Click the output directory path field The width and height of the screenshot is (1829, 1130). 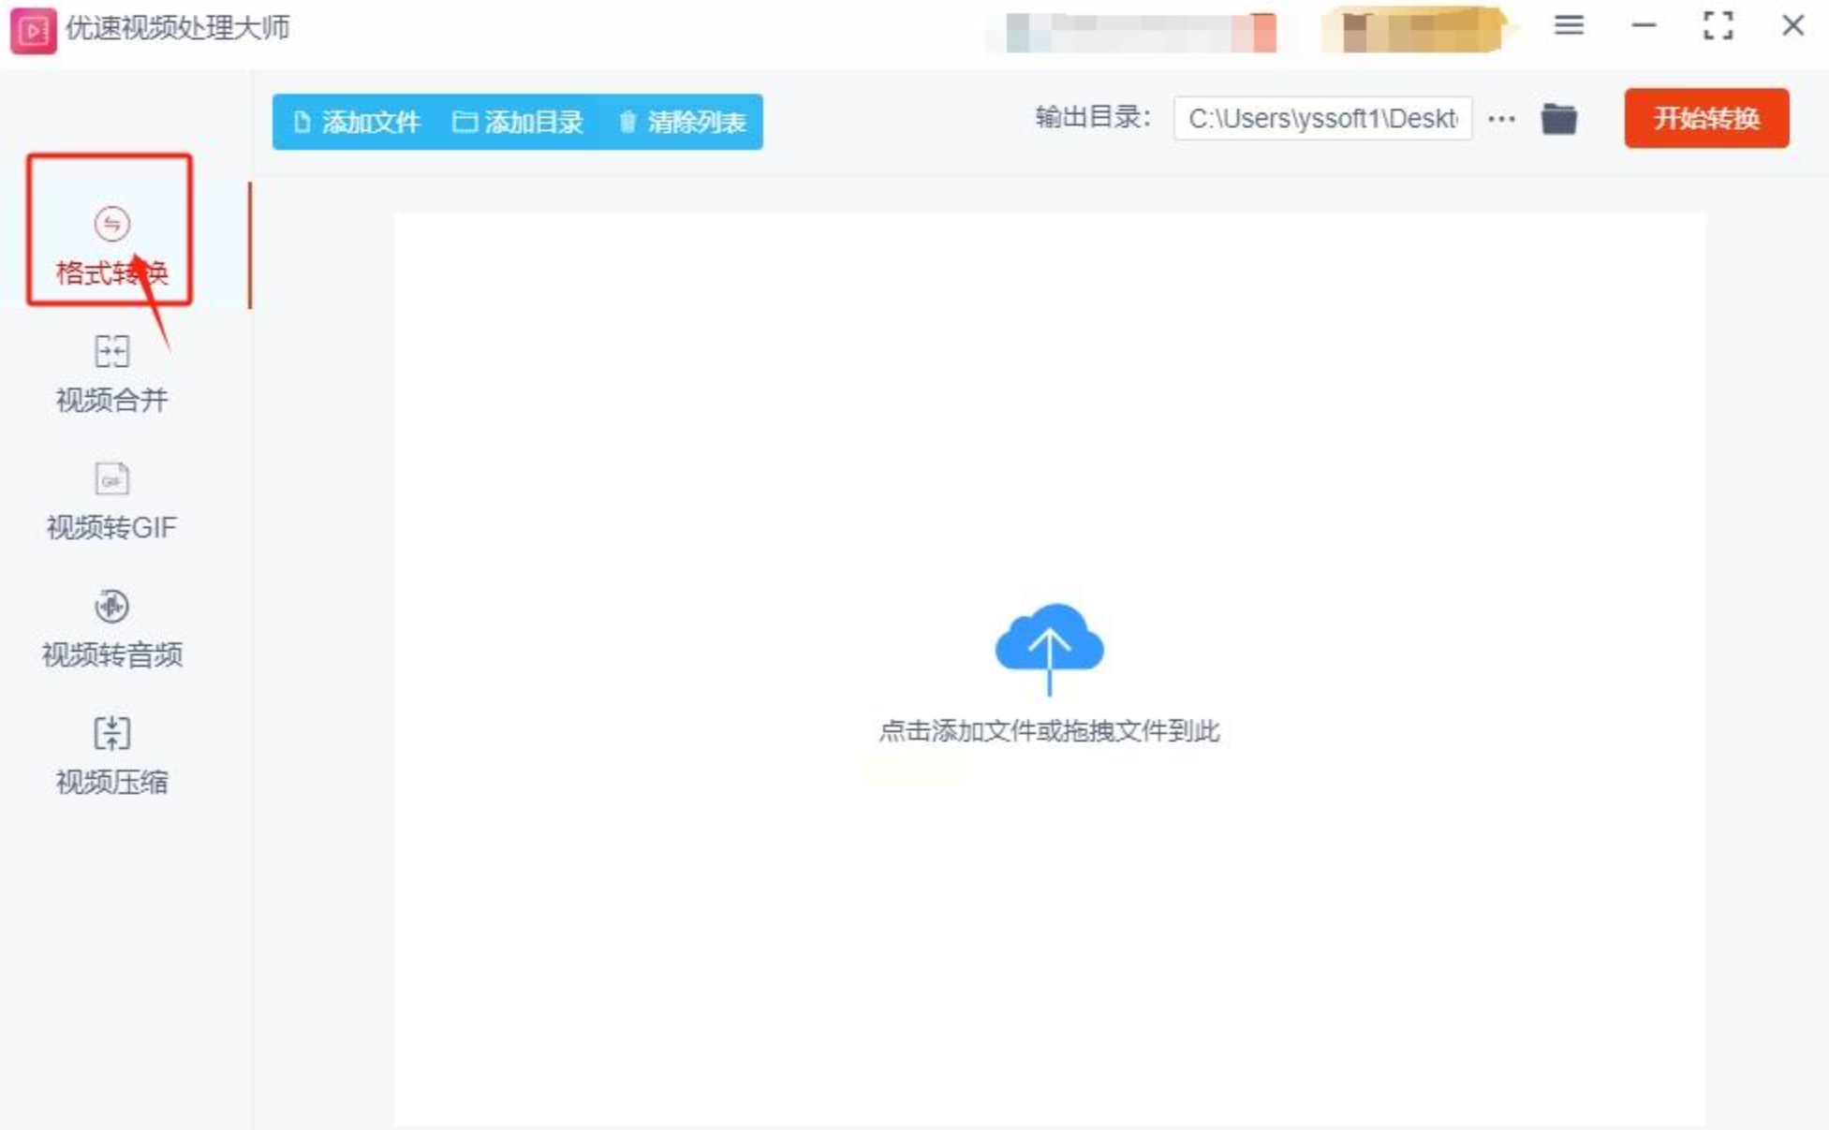click(1321, 119)
